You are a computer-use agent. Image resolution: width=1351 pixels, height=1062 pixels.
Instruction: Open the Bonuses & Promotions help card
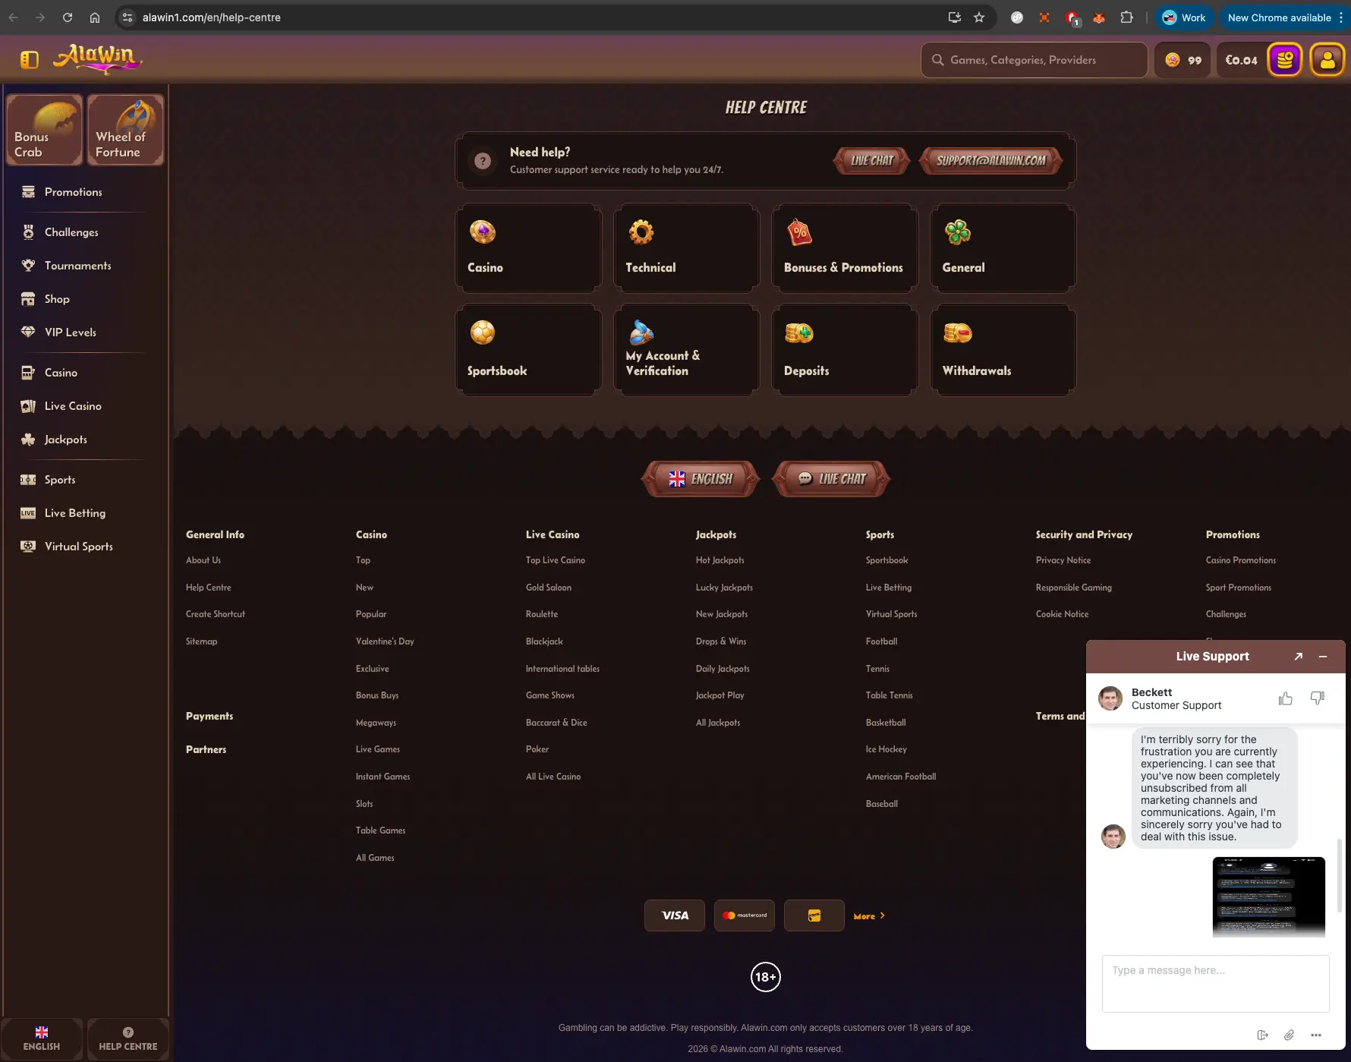[x=845, y=248]
